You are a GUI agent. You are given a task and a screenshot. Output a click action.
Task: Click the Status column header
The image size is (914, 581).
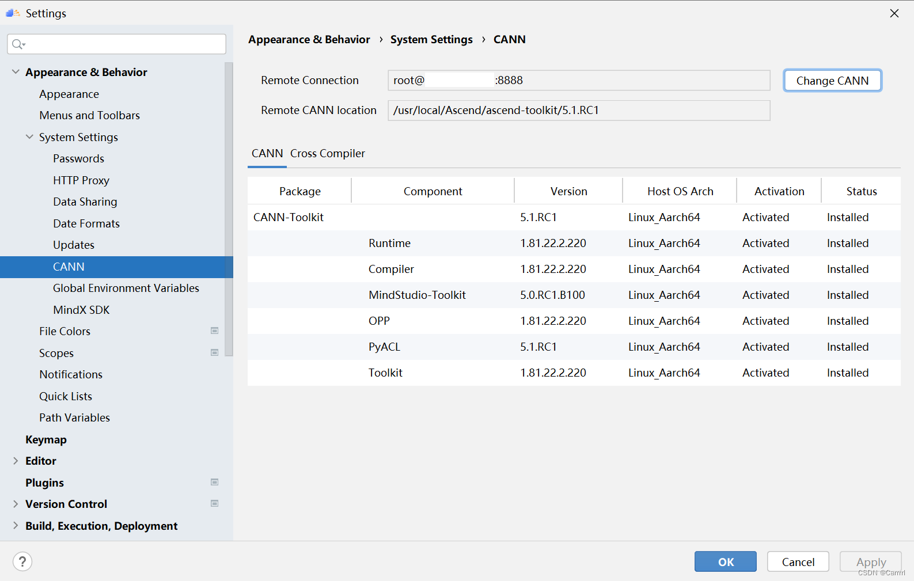click(x=862, y=191)
